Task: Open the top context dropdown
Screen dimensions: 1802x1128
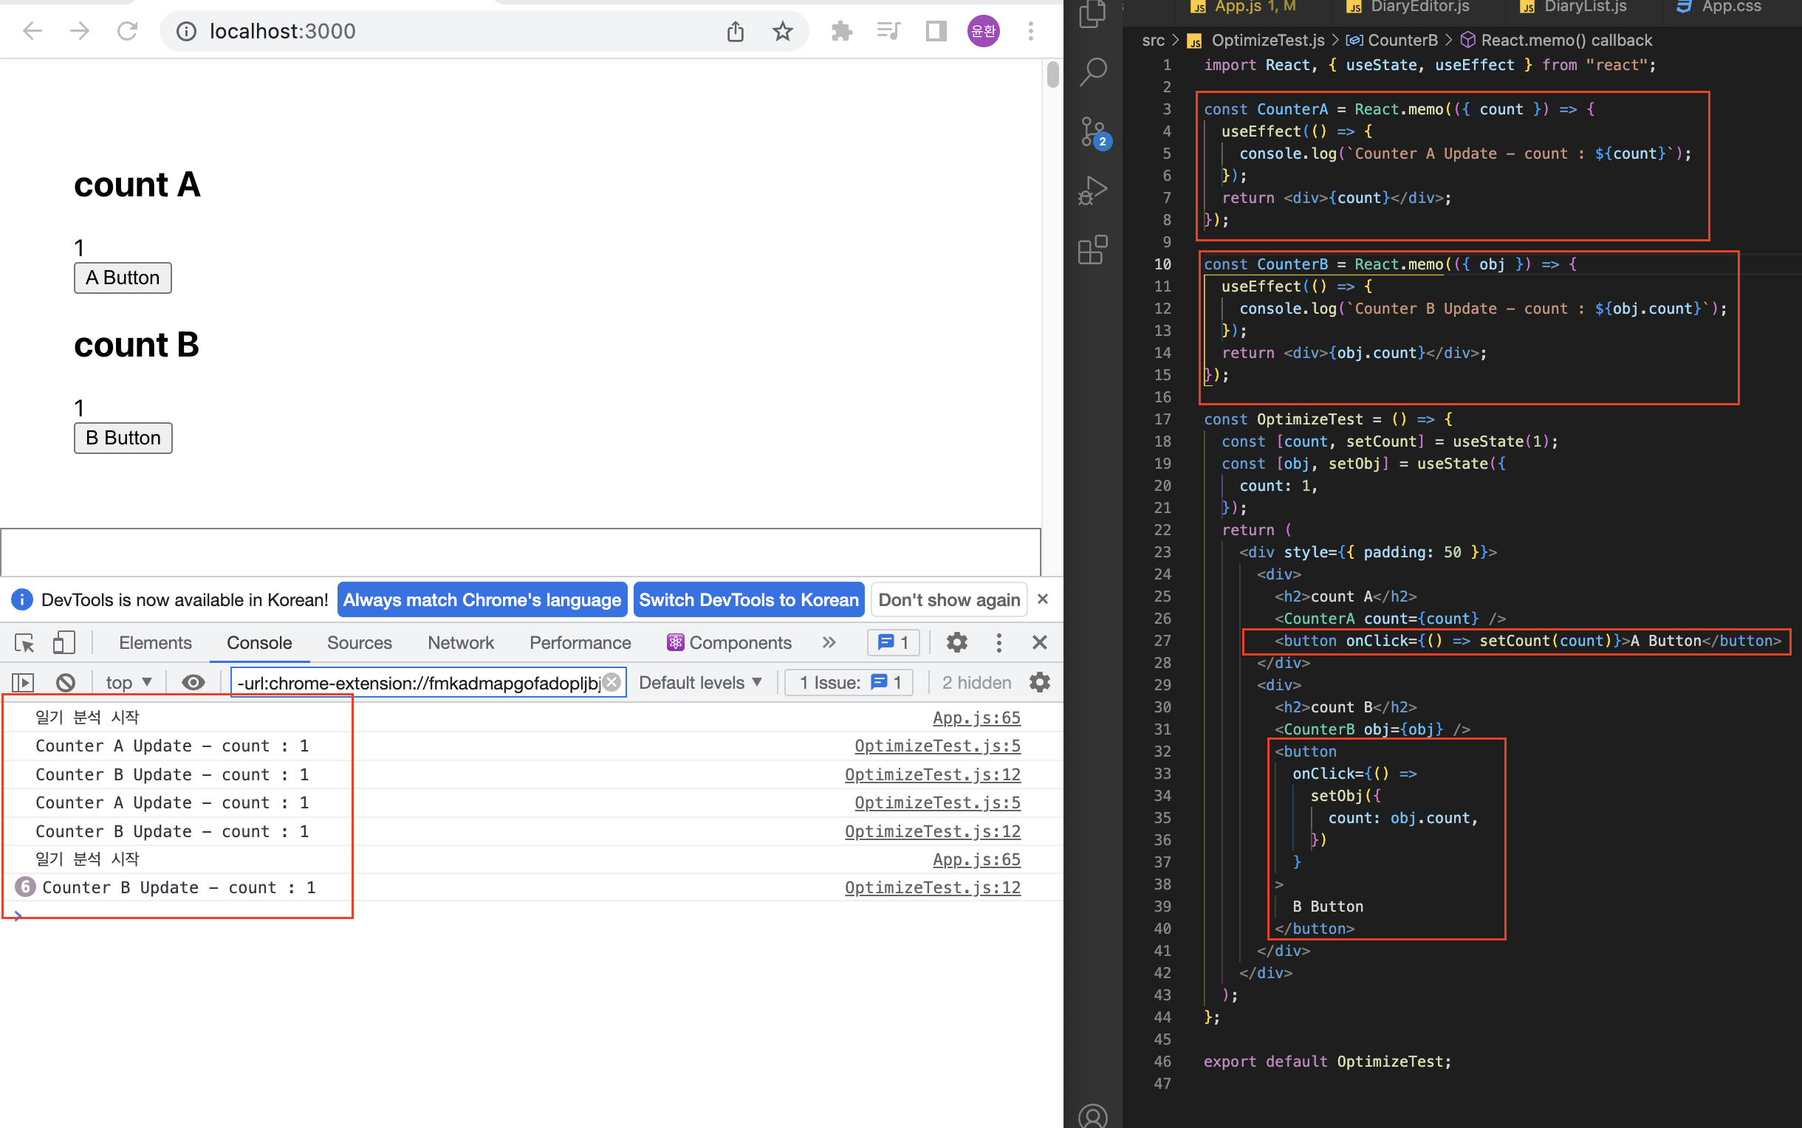Action: 129,682
